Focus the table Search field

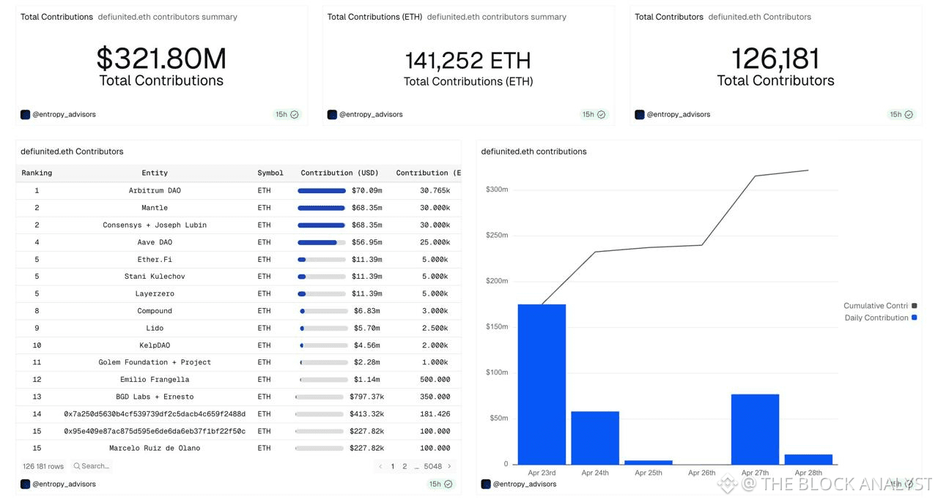point(92,466)
